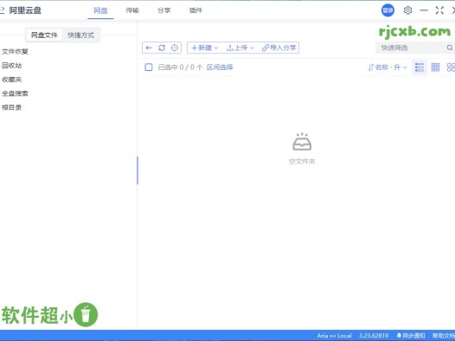This screenshot has width=455, height=341.
Task: Click the search magnifier icon
Action: [450, 48]
